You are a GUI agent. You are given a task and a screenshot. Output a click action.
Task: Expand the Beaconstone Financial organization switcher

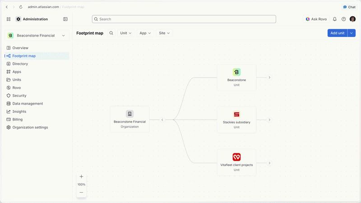point(37,36)
